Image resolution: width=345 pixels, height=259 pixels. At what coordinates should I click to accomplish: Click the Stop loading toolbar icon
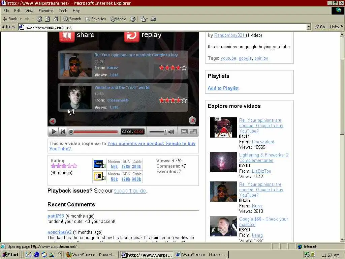pyautogui.click(x=39, y=19)
